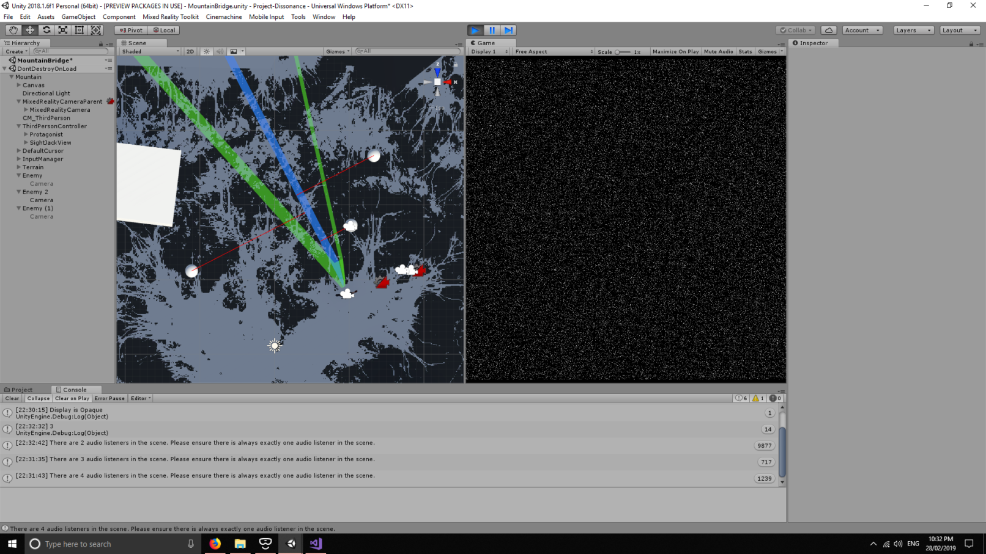
Task: Click the Step frame button
Action: coord(508,30)
